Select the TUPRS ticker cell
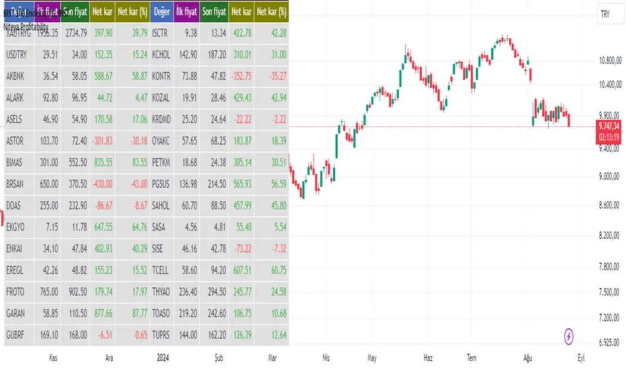Screen dimensions: 626x369 tap(163, 333)
